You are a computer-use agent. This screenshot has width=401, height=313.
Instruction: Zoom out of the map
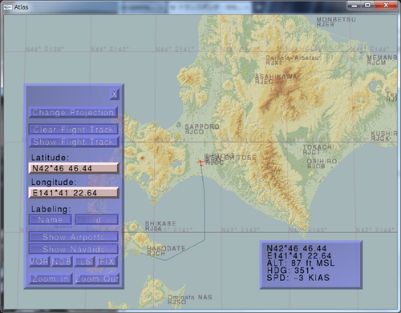pyautogui.click(x=97, y=279)
